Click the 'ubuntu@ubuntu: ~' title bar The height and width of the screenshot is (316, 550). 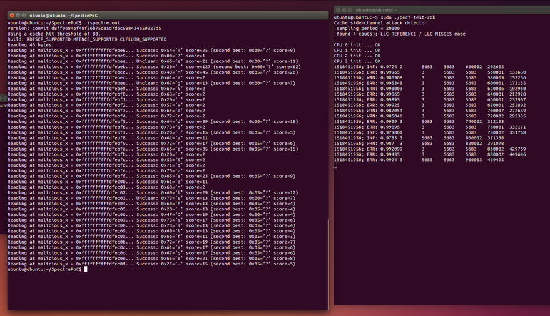click(375, 10)
